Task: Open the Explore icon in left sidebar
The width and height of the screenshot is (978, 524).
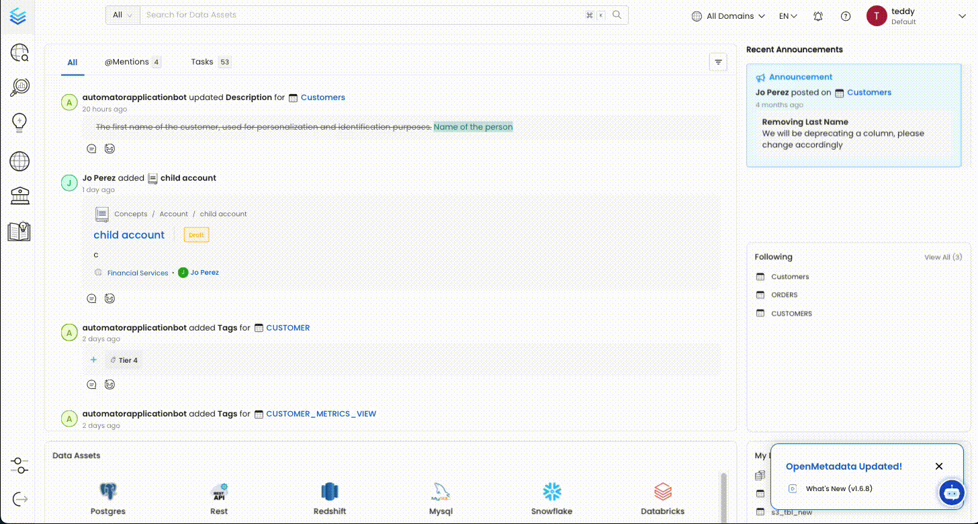Action: (x=19, y=52)
